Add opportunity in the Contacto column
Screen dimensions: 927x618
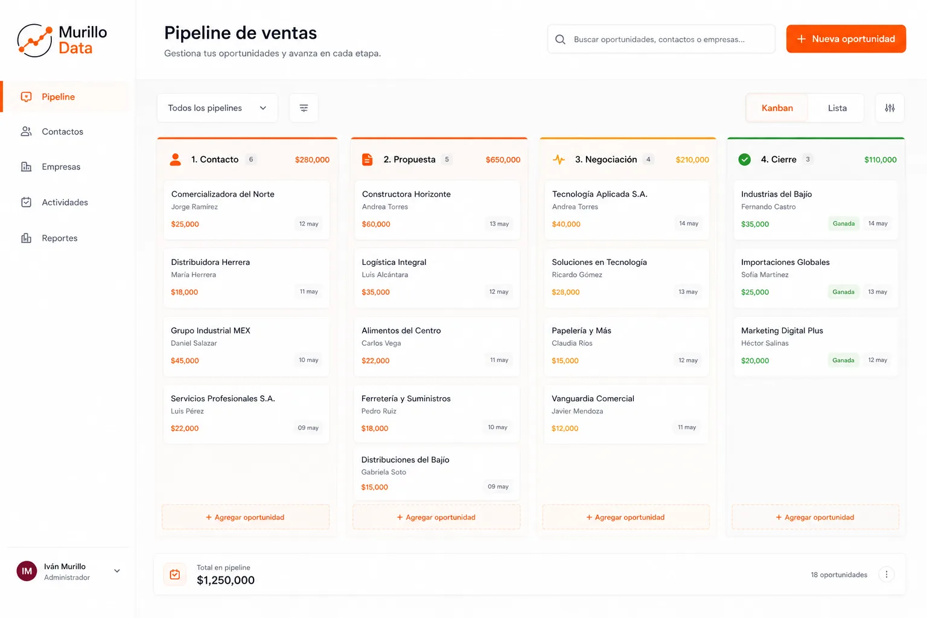(x=246, y=517)
